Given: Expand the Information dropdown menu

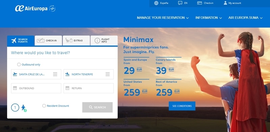Looking at the screenshot, I should click(x=209, y=18).
